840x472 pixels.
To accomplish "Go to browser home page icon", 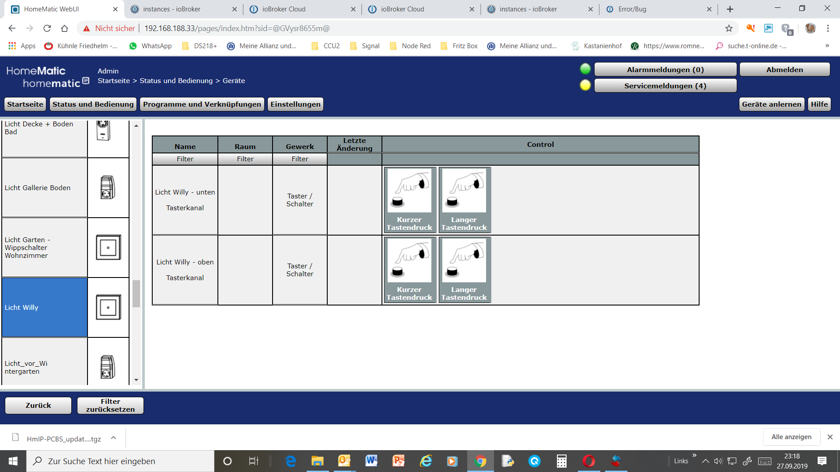I will 64,28.
